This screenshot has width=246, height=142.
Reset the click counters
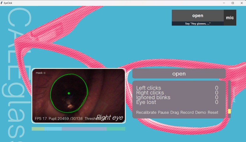coord(213,112)
